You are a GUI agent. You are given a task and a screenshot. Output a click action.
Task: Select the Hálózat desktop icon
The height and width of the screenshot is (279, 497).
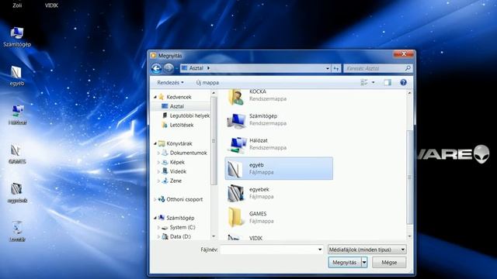[x=17, y=115]
